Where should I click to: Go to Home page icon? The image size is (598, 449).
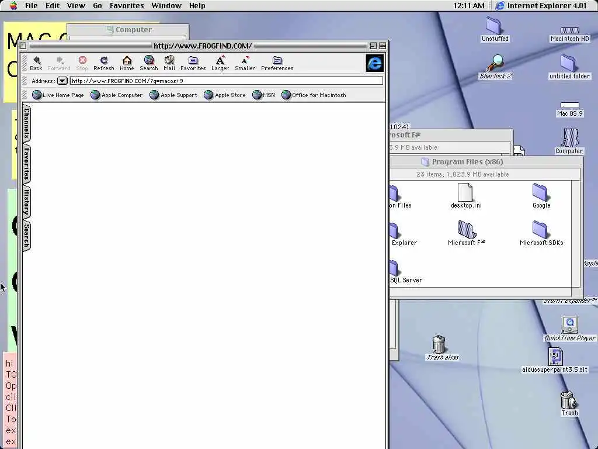click(127, 63)
